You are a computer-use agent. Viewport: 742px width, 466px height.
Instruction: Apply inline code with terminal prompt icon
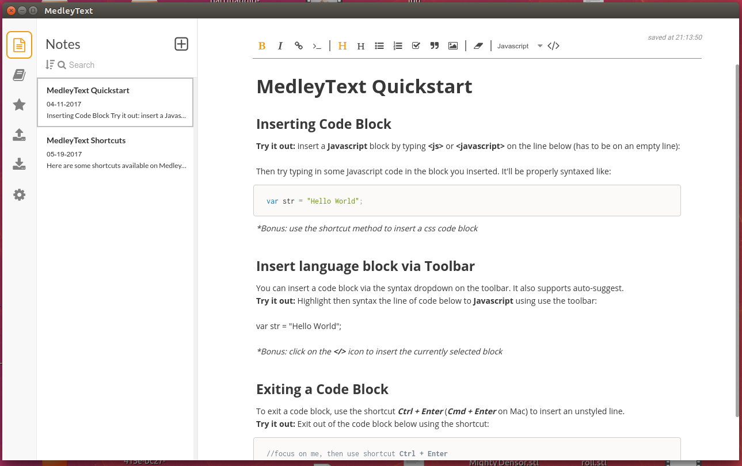click(x=317, y=46)
